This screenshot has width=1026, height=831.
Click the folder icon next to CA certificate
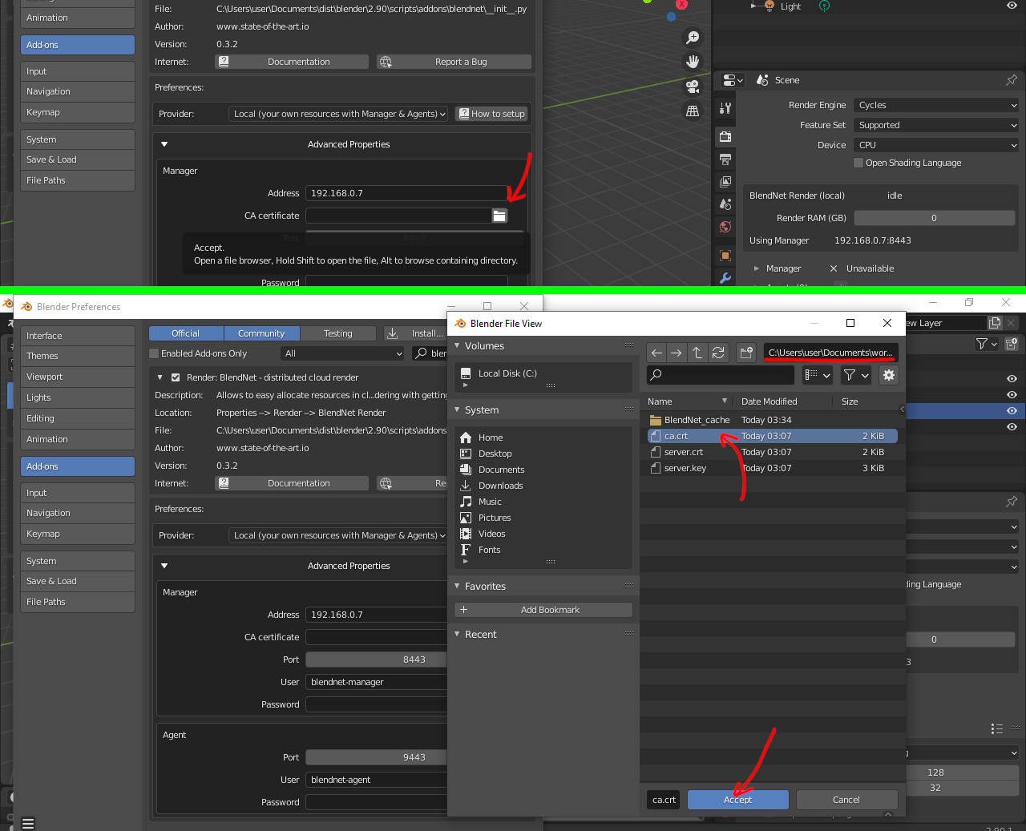499,216
